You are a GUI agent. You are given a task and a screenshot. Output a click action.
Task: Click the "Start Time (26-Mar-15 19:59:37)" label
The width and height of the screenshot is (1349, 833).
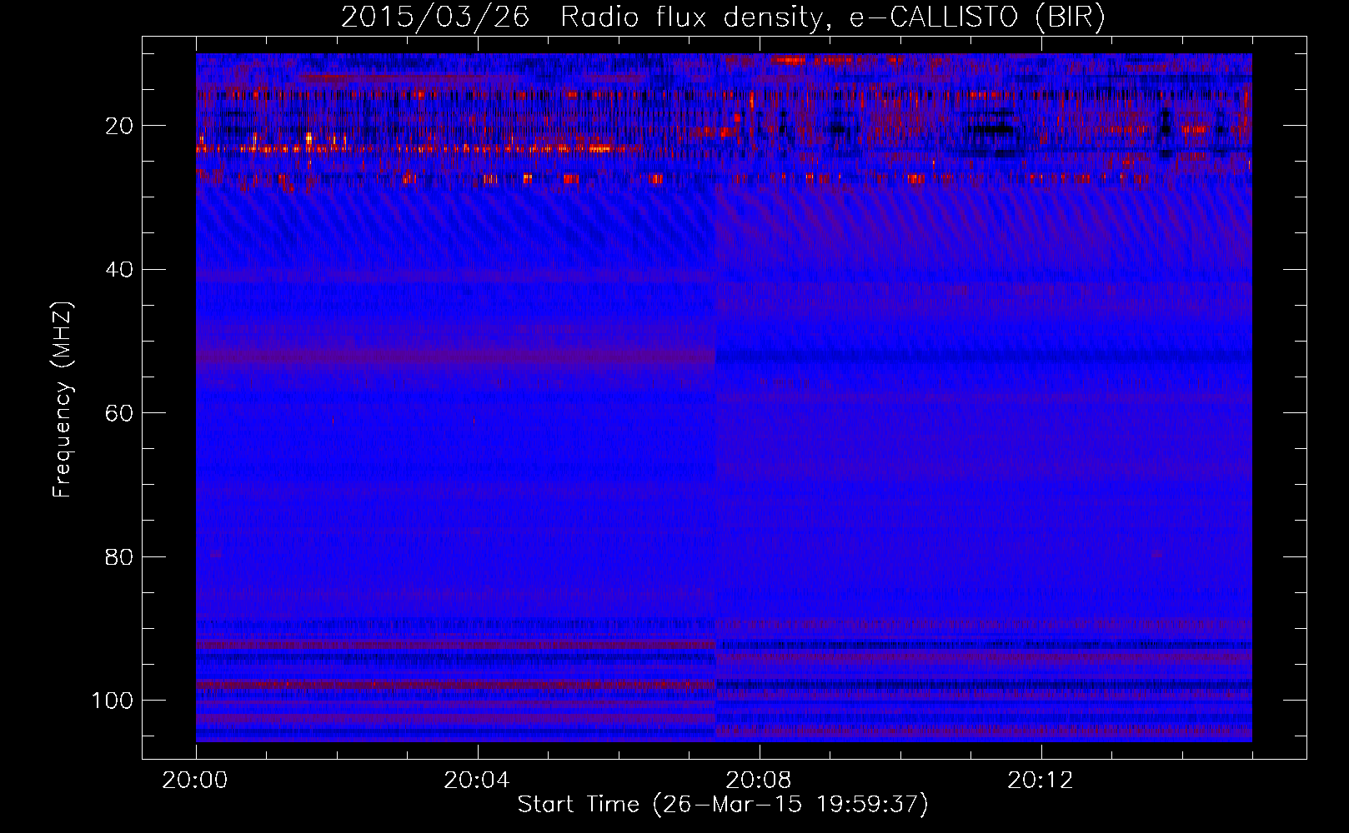(x=723, y=805)
